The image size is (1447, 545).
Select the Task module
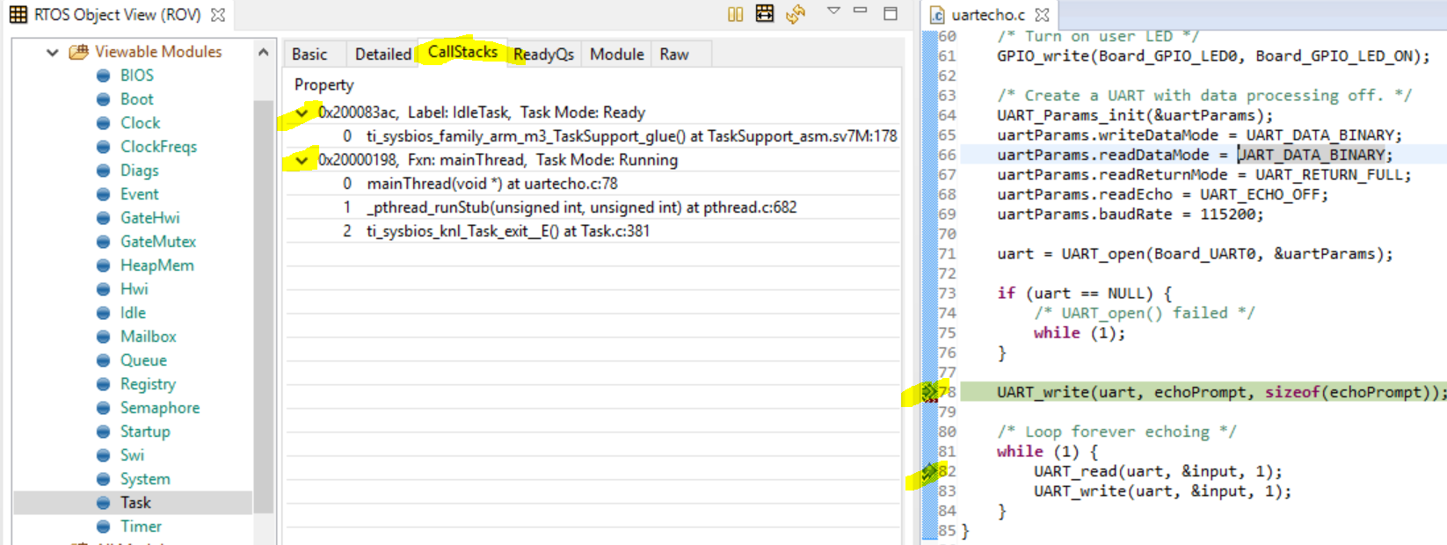[135, 503]
